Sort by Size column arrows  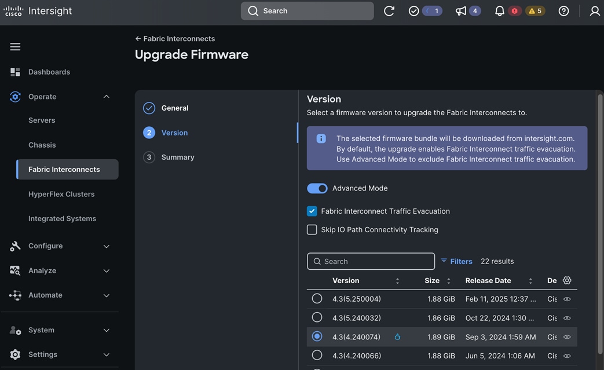[x=448, y=281]
